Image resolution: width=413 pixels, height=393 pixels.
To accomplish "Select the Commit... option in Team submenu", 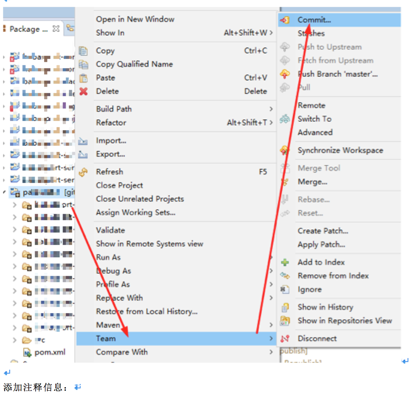I will (x=339, y=20).
